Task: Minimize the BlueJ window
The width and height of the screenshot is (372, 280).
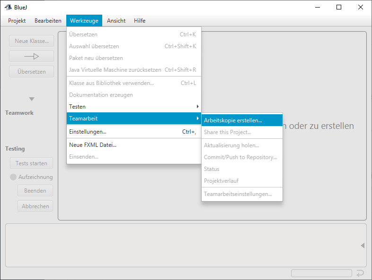Action: 318,8
